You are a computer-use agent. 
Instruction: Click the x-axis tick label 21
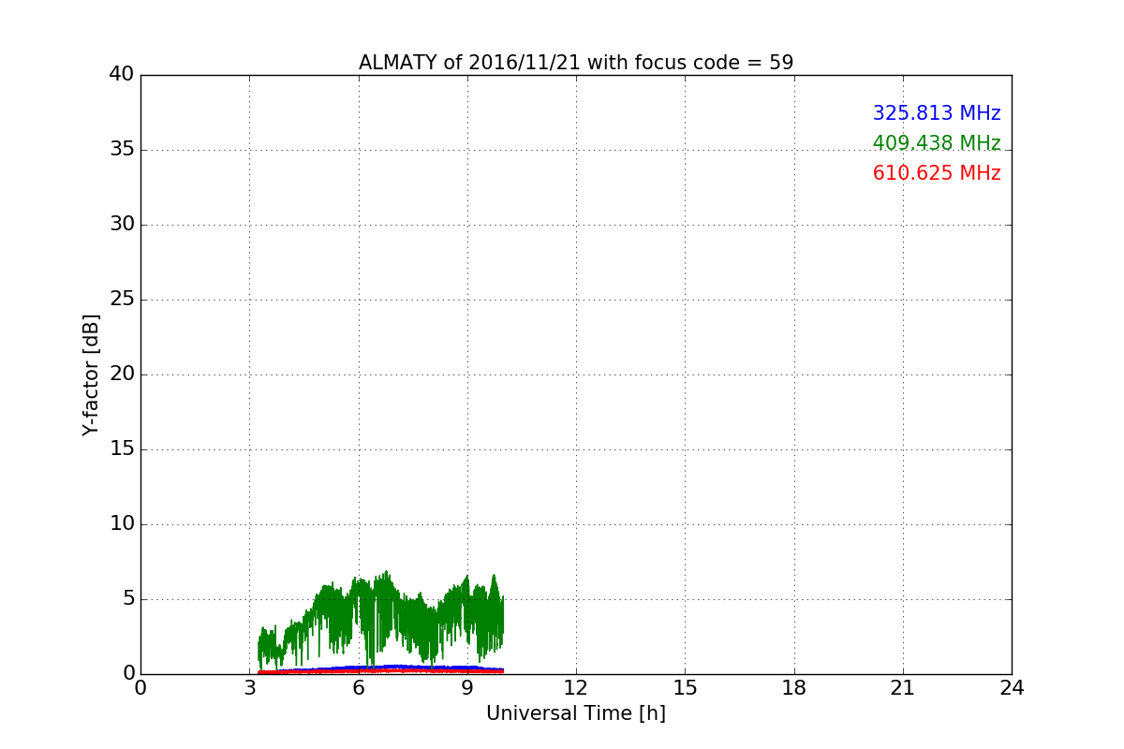[x=903, y=688]
